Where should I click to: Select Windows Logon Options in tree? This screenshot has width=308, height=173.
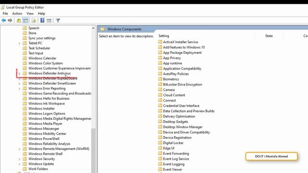47,113
